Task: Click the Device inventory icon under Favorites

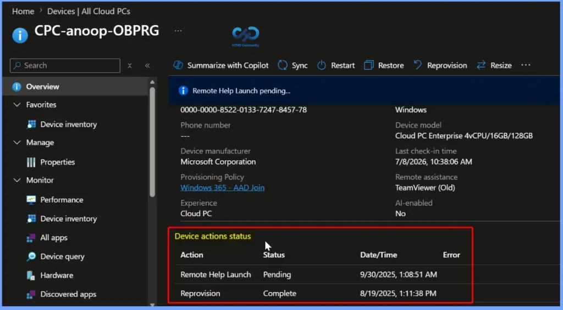Action: pos(31,125)
